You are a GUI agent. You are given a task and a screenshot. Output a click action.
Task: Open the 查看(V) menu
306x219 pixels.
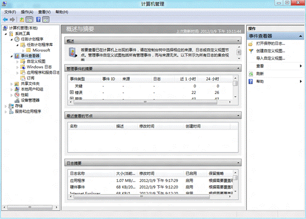[x=44, y=12]
